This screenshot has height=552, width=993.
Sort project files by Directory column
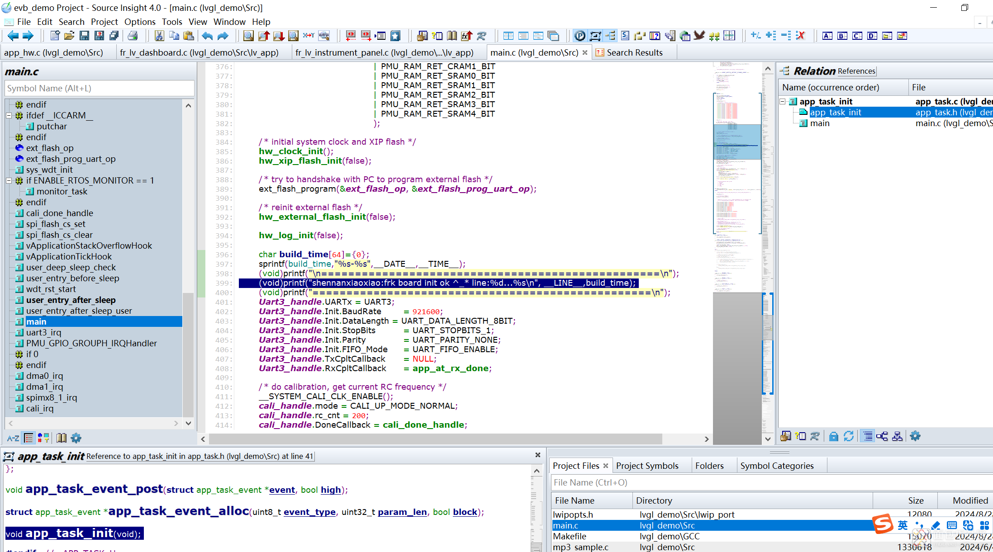752,500
